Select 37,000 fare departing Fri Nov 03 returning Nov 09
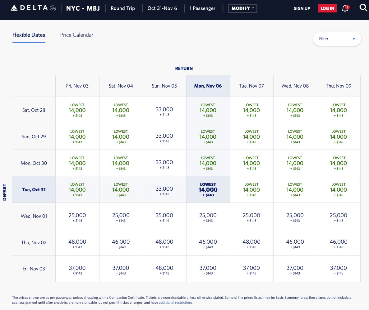 coord(338,269)
